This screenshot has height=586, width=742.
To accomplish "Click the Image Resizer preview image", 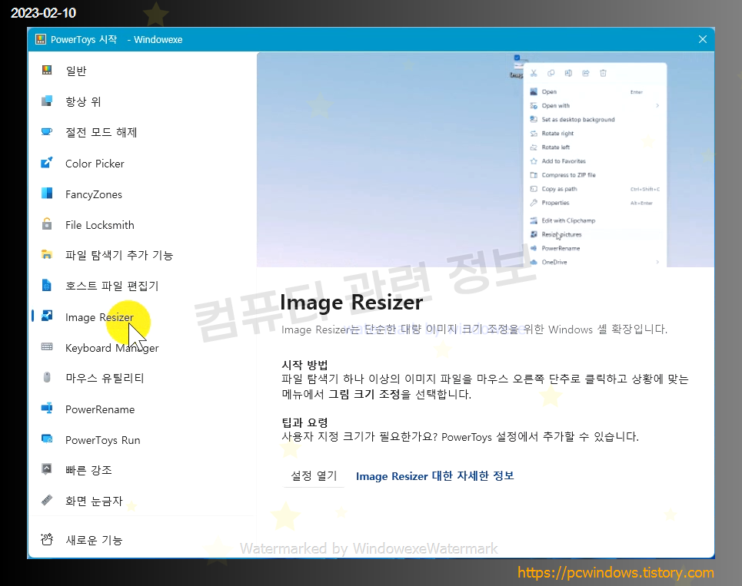I will tap(485, 160).
